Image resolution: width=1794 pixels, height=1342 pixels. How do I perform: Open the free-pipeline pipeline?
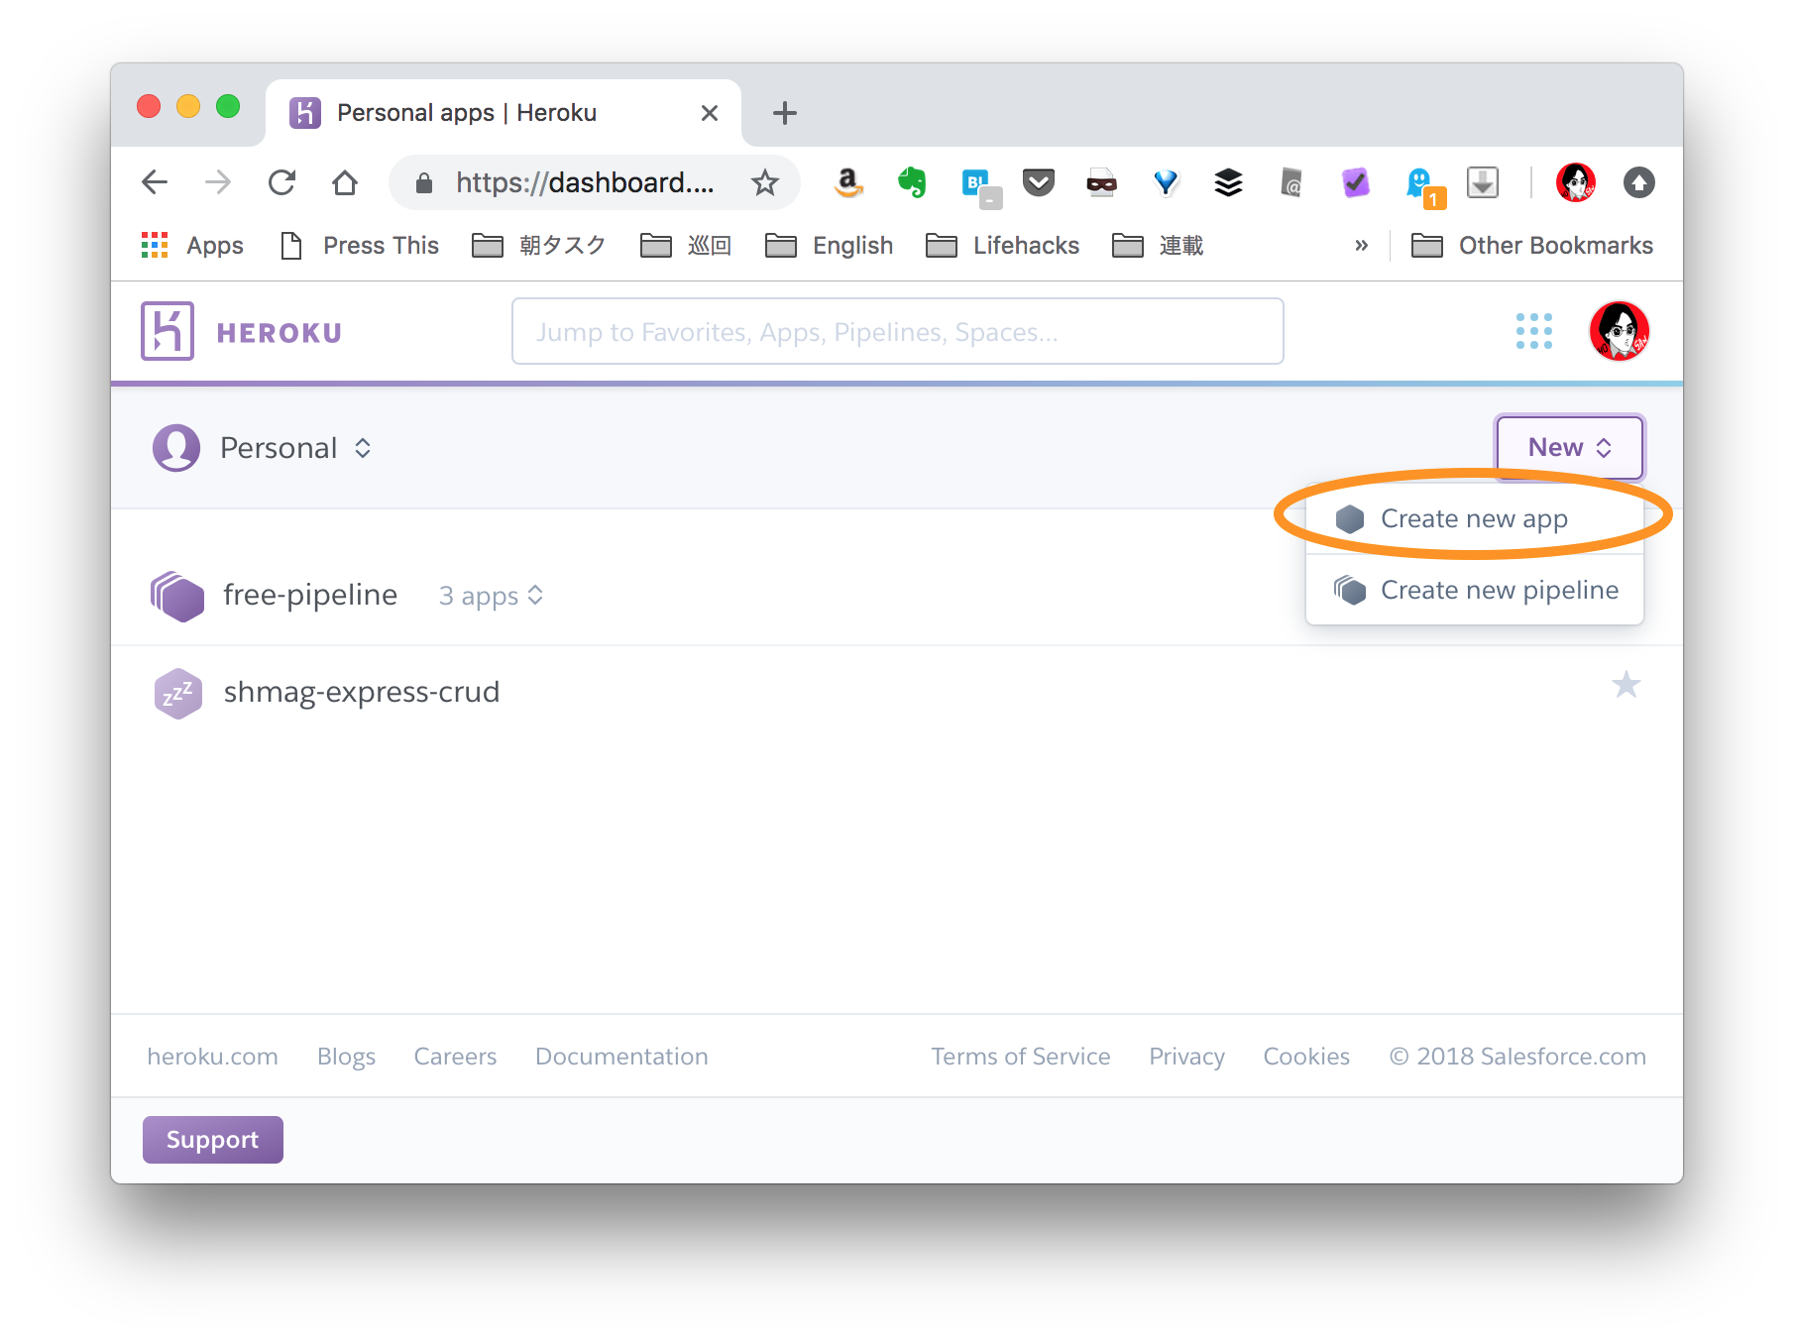click(x=310, y=595)
